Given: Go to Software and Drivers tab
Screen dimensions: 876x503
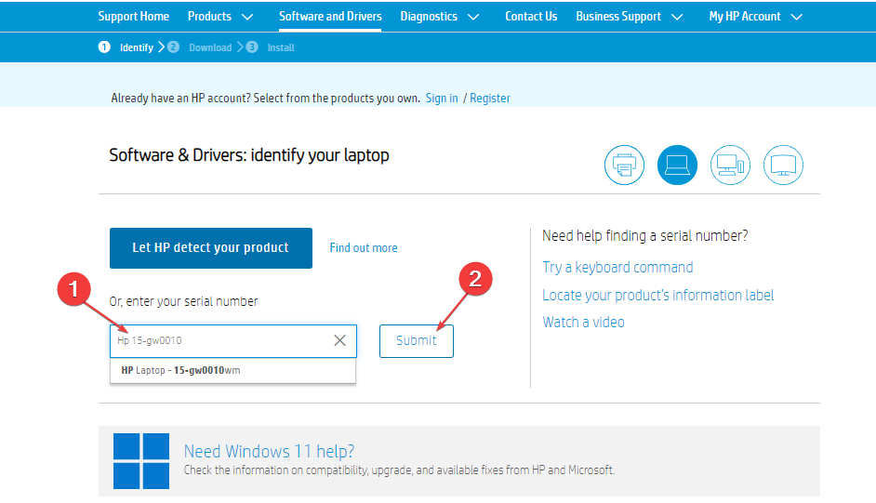Looking at the screenshot, I should pos(330,16).
